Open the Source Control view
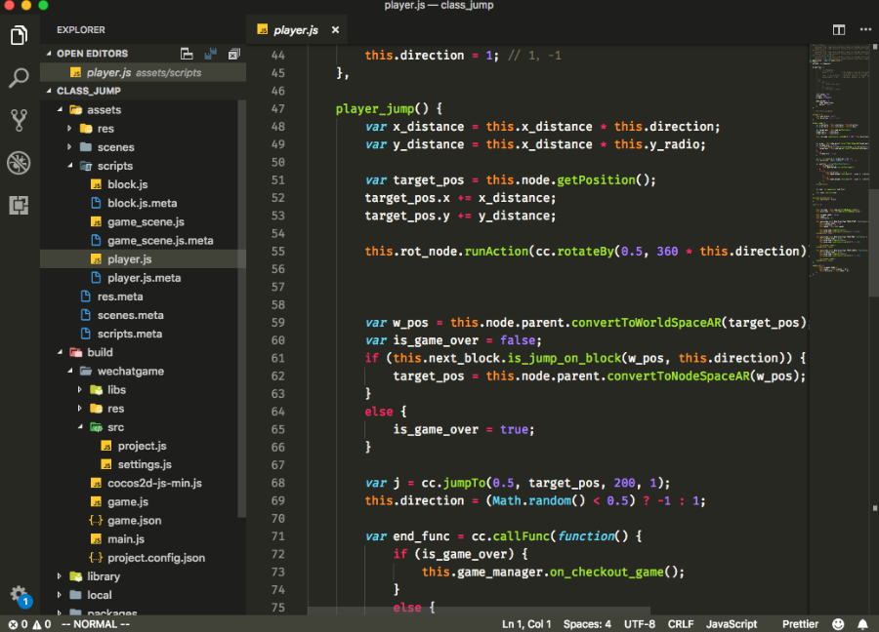The image size is (879, 632). [19, 120]
